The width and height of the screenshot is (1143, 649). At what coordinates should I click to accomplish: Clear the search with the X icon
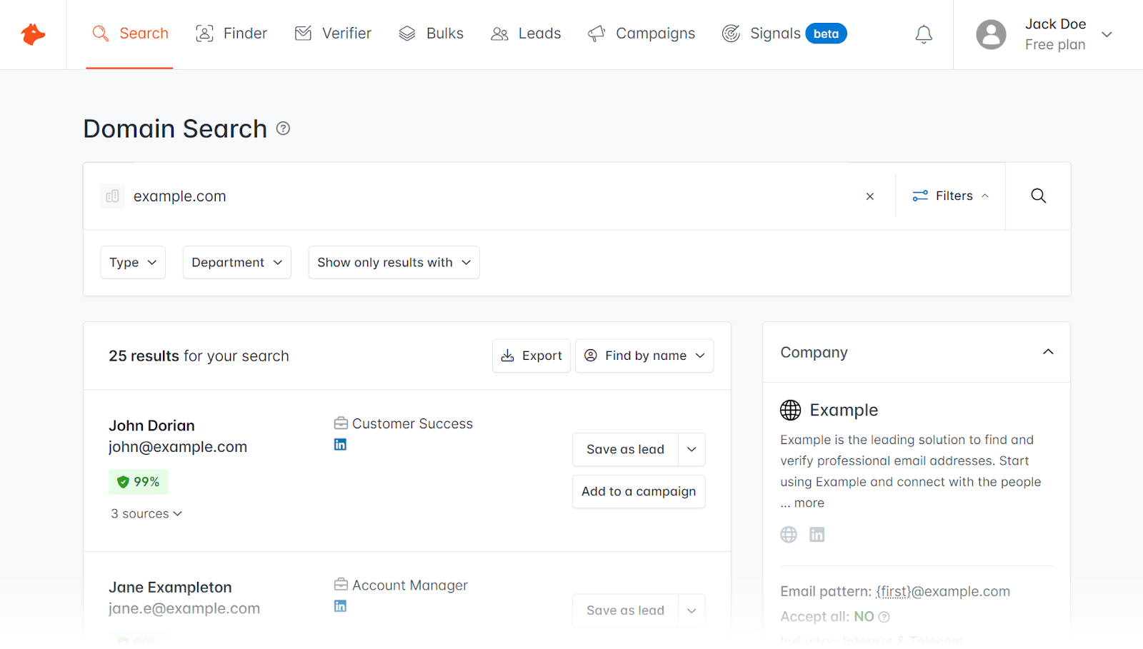click(x=869, y=196)
